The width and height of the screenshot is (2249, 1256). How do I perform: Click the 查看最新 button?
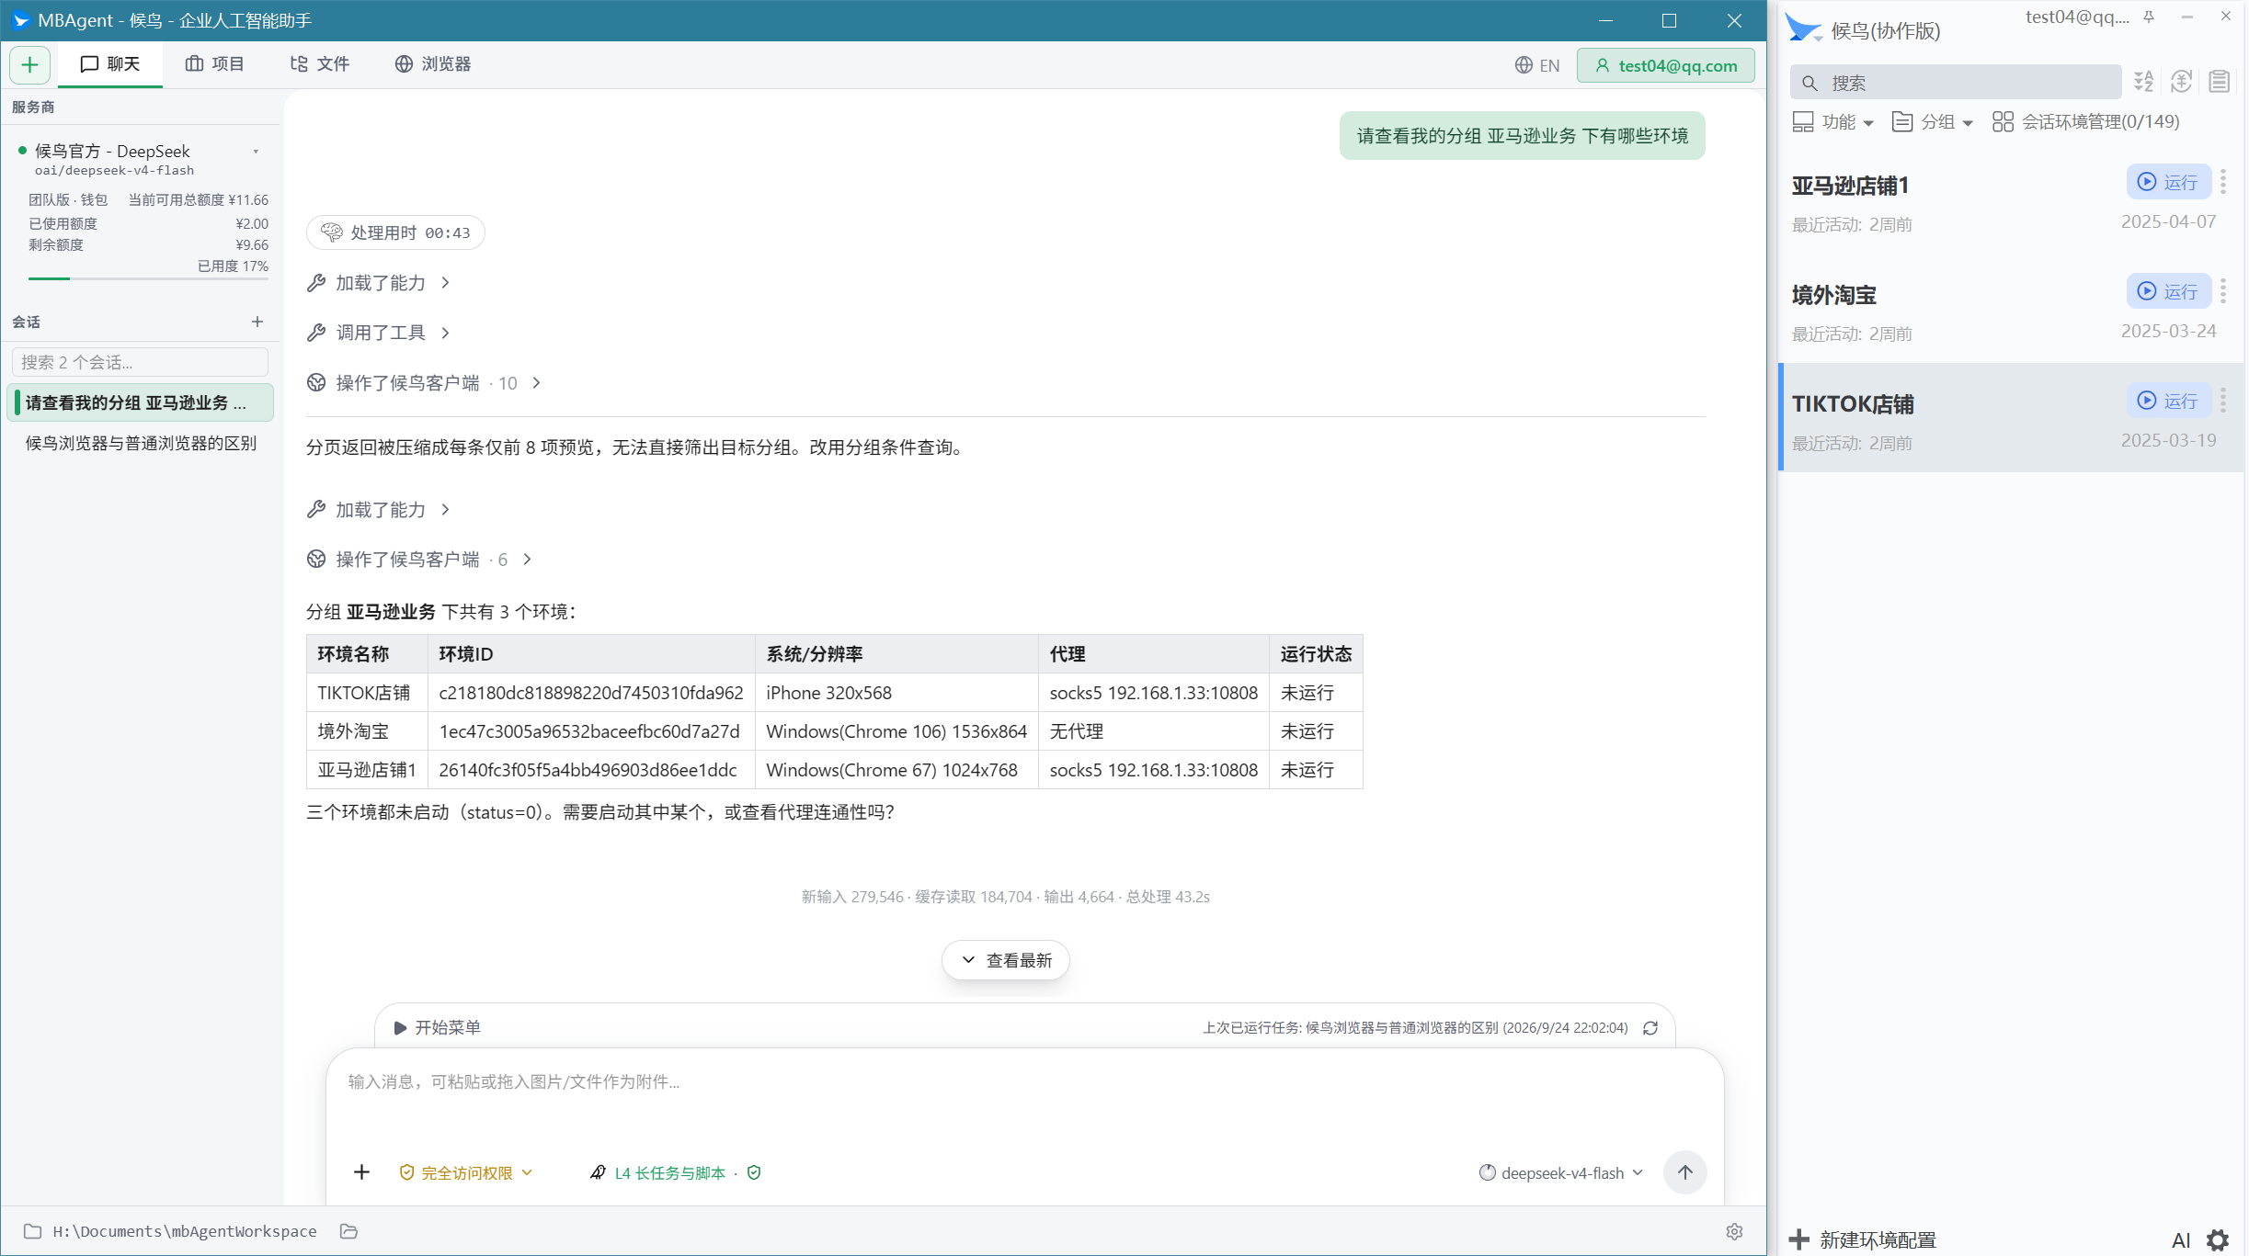click(1006, 960)
